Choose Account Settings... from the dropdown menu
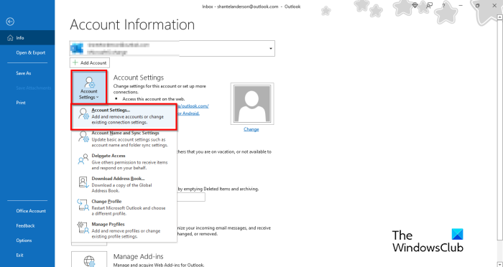This screenshot has width=503, height=267. click(x=124, y=117)
